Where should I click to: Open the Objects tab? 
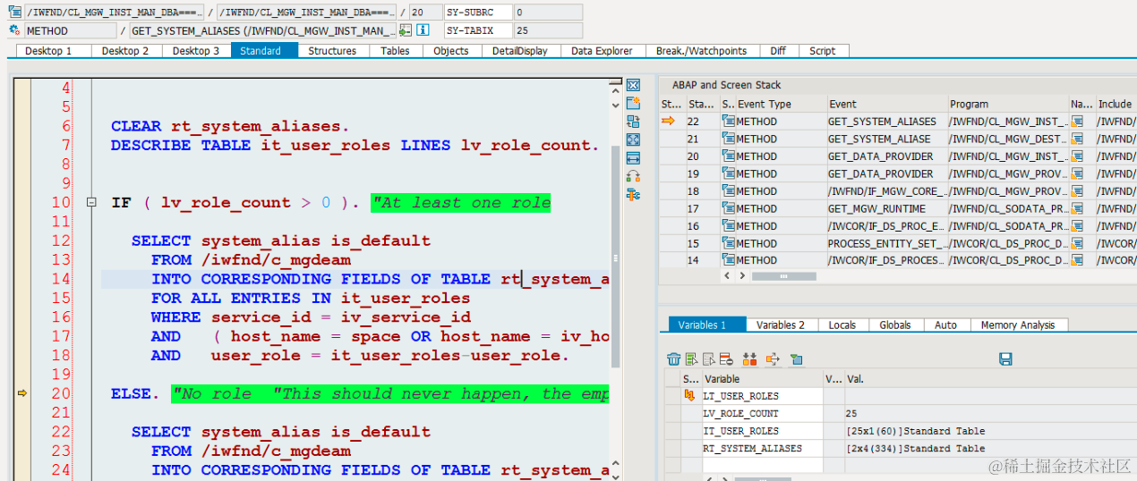(451, 51)
